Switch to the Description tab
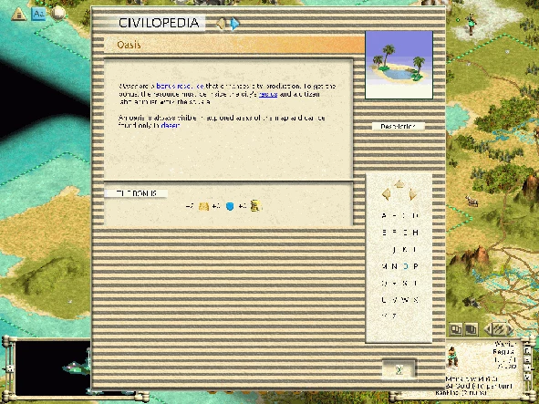The width and height of the screenshot is (539, 404). click(398, 127)
